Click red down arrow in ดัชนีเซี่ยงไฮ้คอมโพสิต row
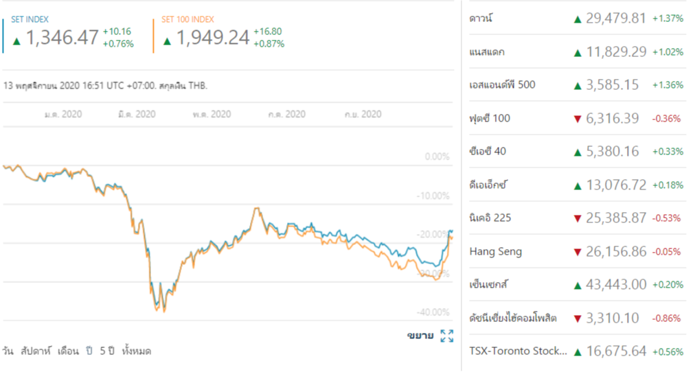The width and height of the screenshot is (695, 372). [578, 318]
